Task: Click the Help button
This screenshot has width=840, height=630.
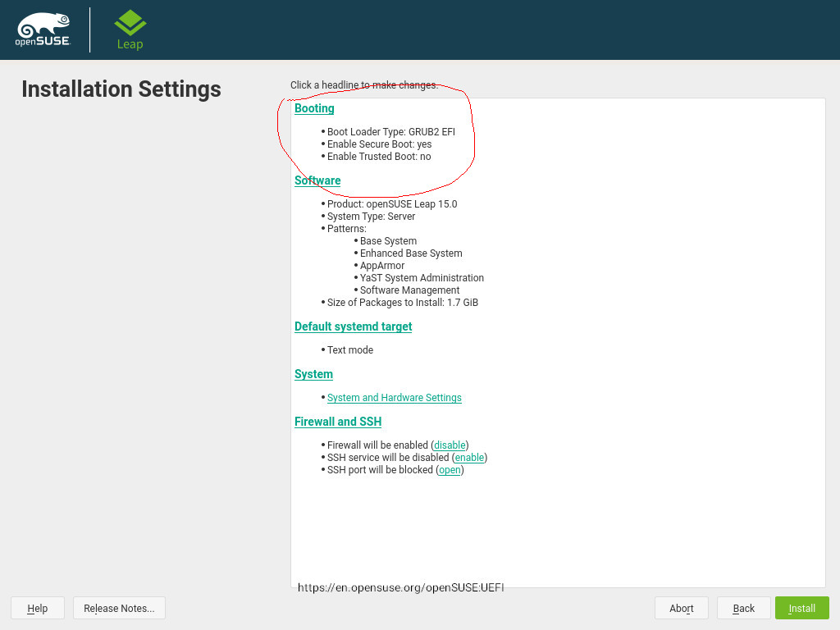Action: click(x=38, y=608)
